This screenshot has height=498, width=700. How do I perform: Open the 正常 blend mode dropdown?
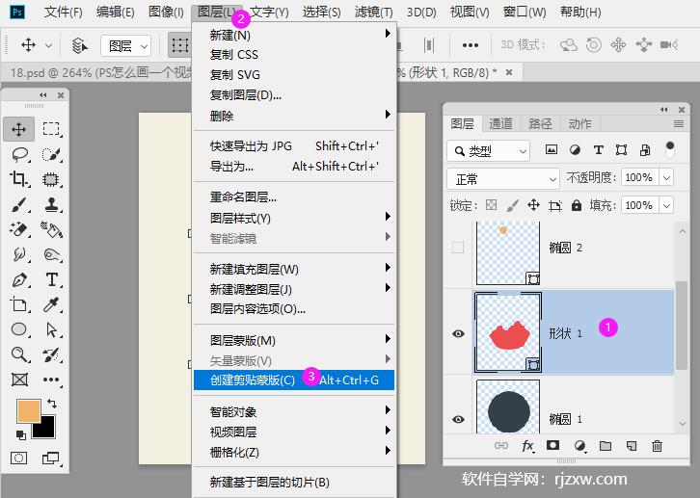[x=503, y=179]
